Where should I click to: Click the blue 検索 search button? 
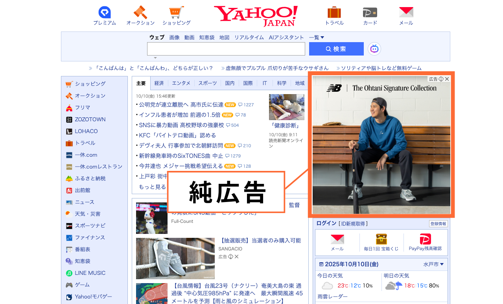(x=336, y=49)
